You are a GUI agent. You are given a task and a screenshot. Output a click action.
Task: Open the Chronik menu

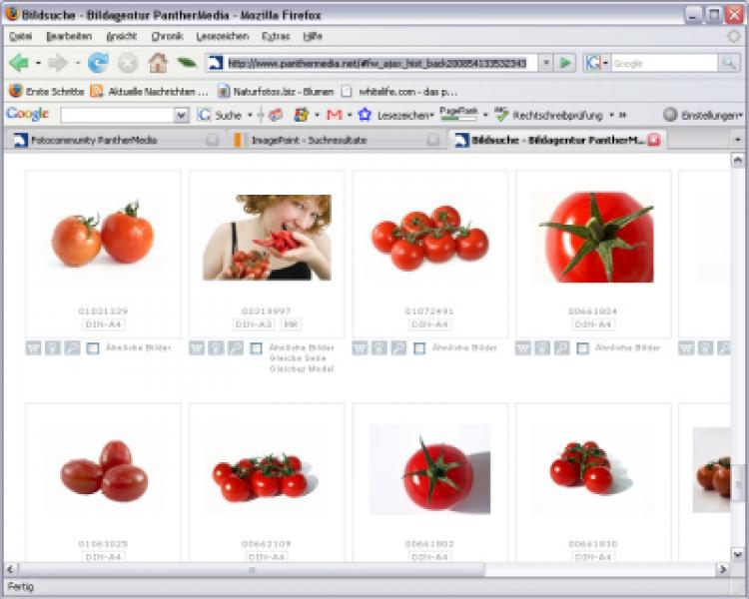point(167,36)
